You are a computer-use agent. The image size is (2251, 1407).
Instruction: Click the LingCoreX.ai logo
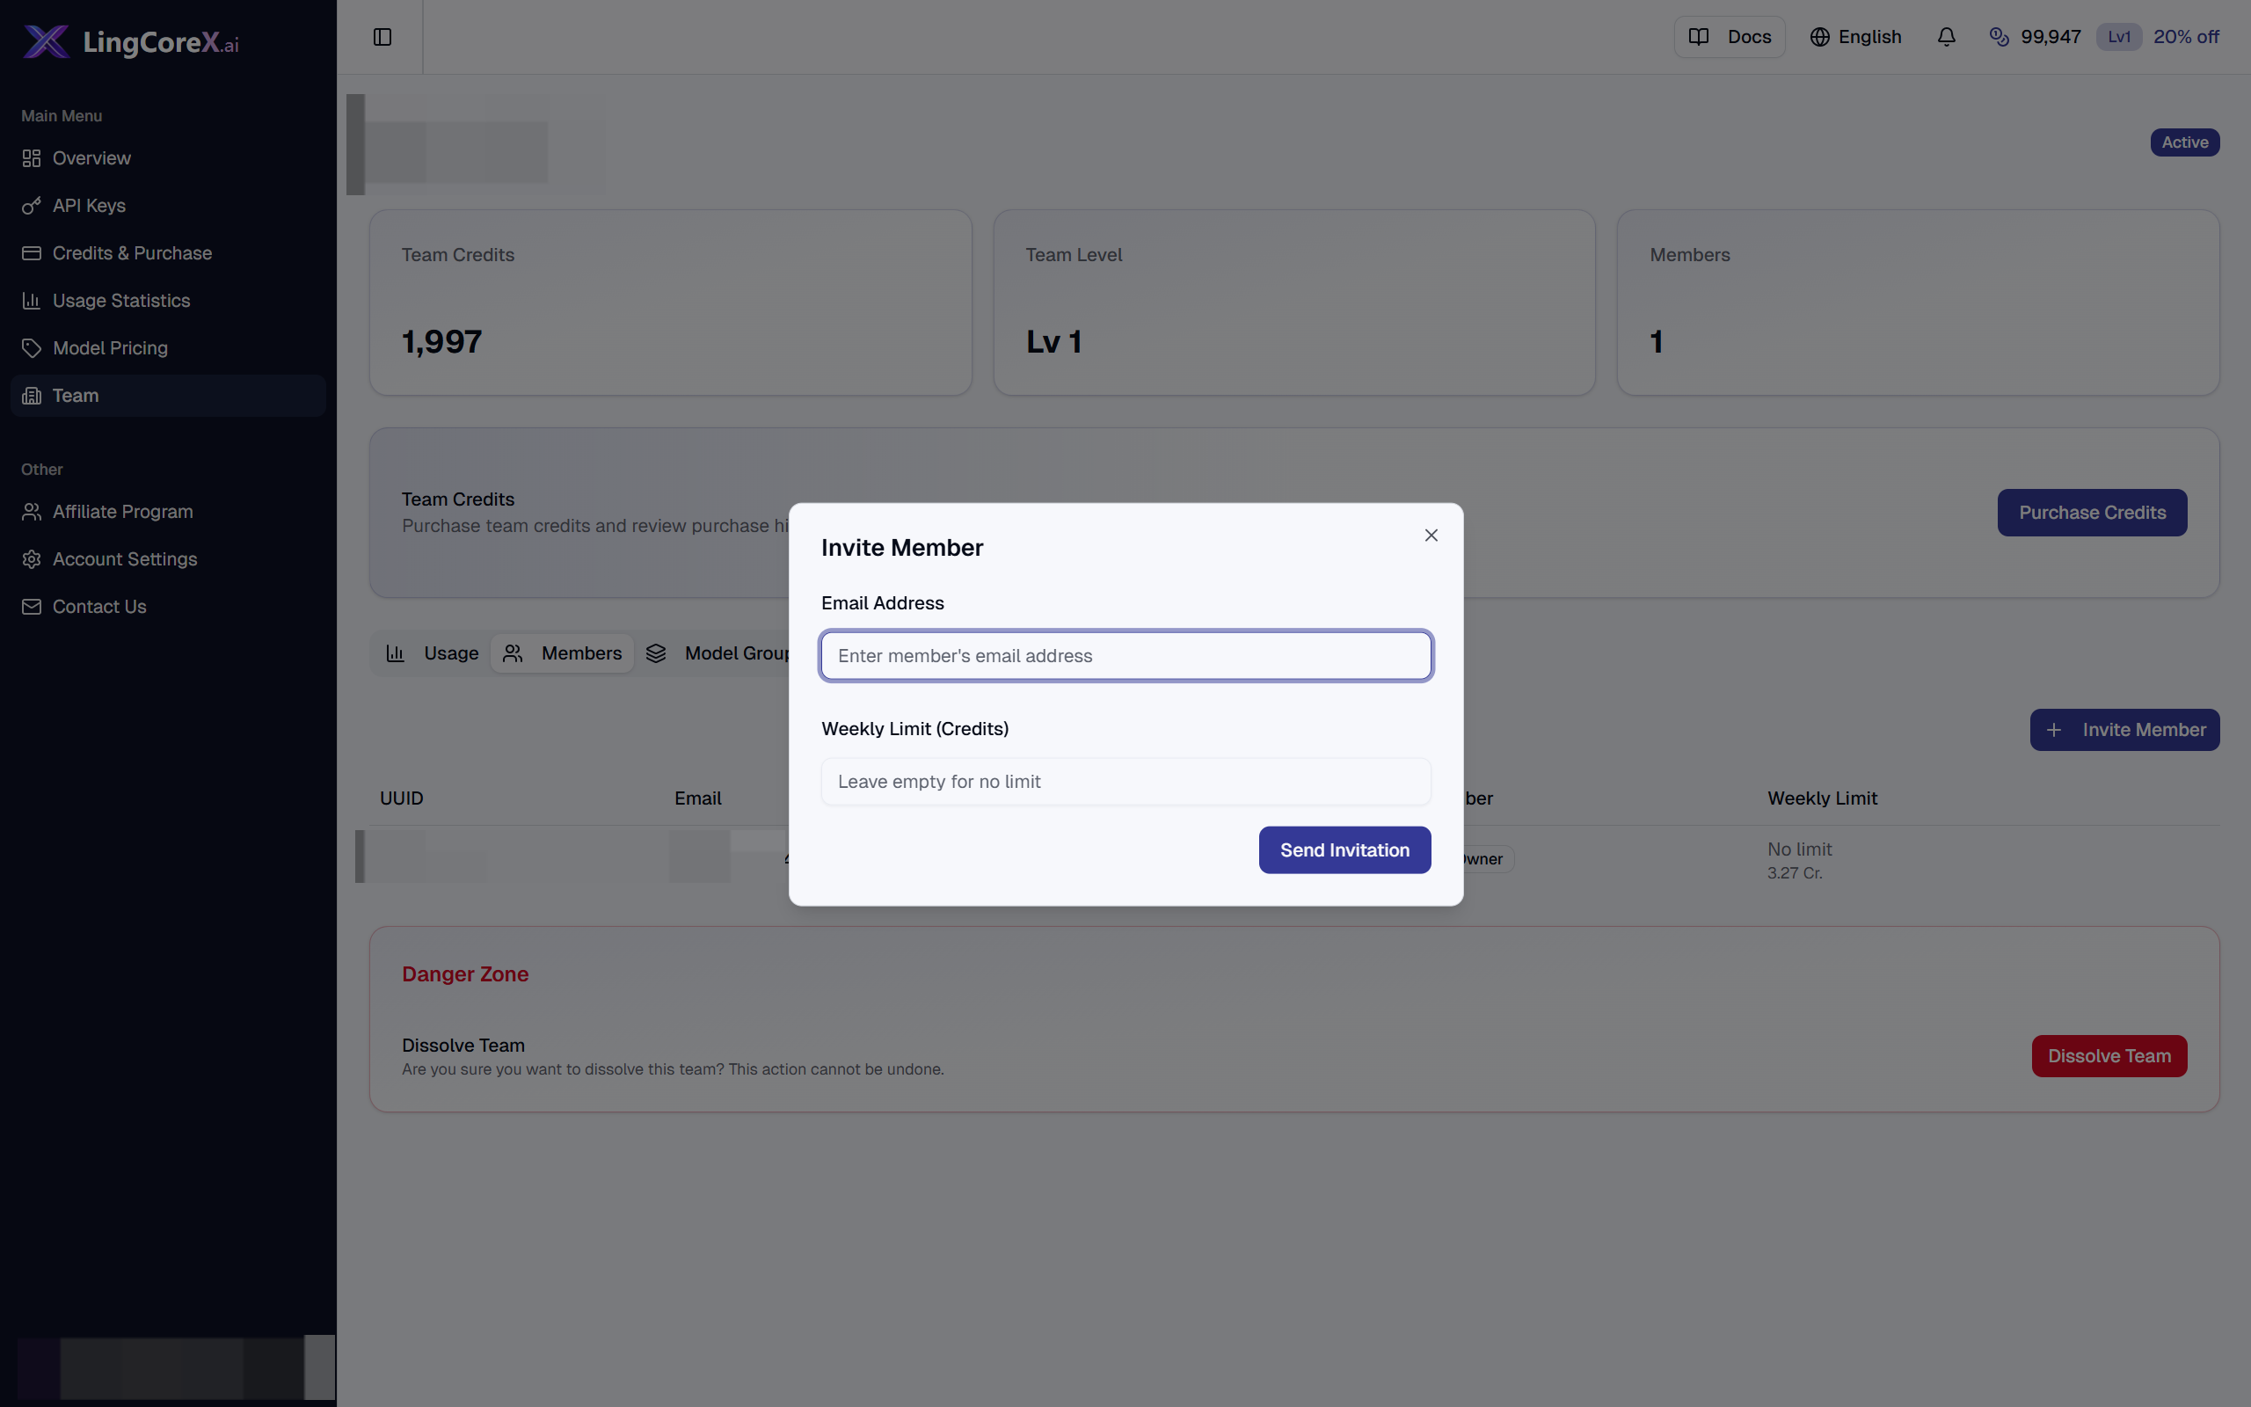coord(130,42)
